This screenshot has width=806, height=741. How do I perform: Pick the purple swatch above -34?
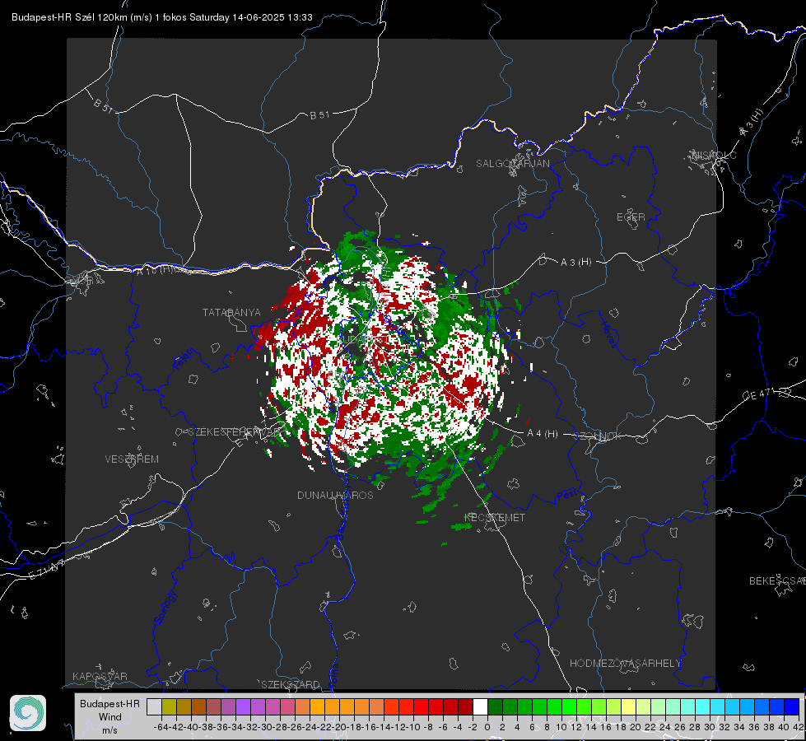point(243,707)
